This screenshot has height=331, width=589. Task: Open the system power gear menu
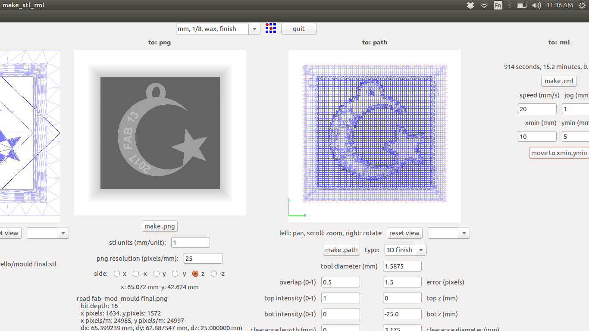coord(582,5)
